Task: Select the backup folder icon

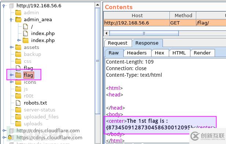Action: [18, 54]
